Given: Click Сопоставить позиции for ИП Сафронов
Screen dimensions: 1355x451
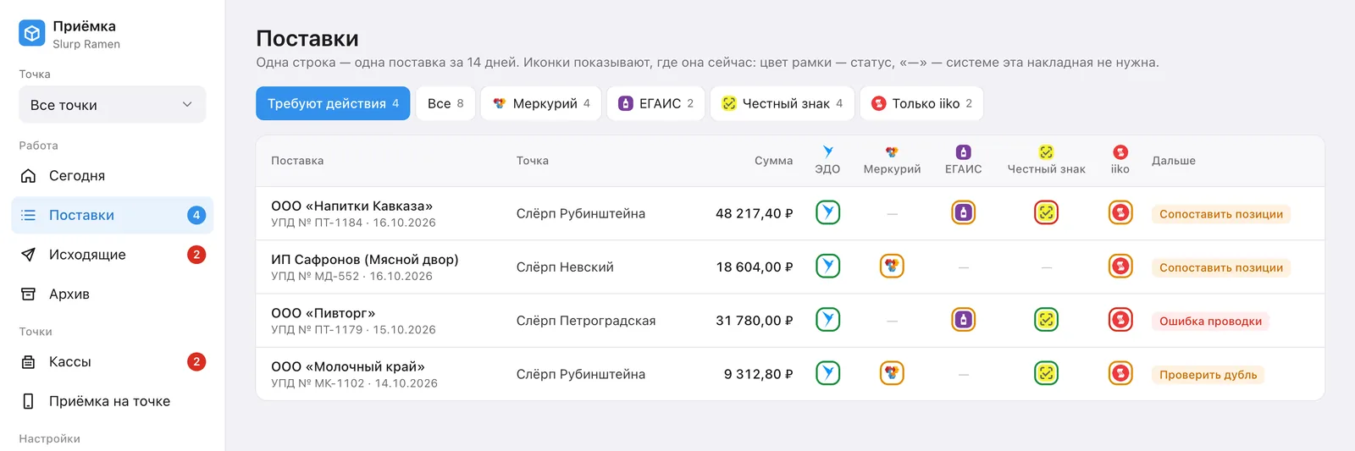Looking at the screenshot, I should coord(1220,267).
